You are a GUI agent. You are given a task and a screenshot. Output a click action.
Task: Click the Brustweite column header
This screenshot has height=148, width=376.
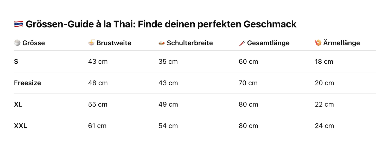point(114,43)
